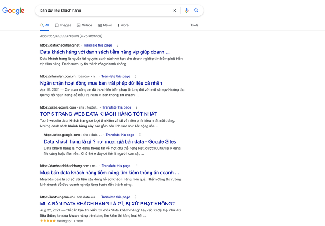325x226 pixels.
Task: Open the Tools options
Action: [x=194, y=25]
